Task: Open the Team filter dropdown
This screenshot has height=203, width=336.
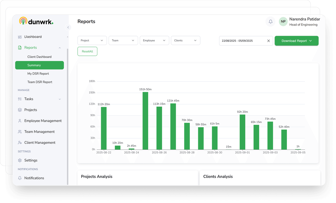Action: coord(123,40)
